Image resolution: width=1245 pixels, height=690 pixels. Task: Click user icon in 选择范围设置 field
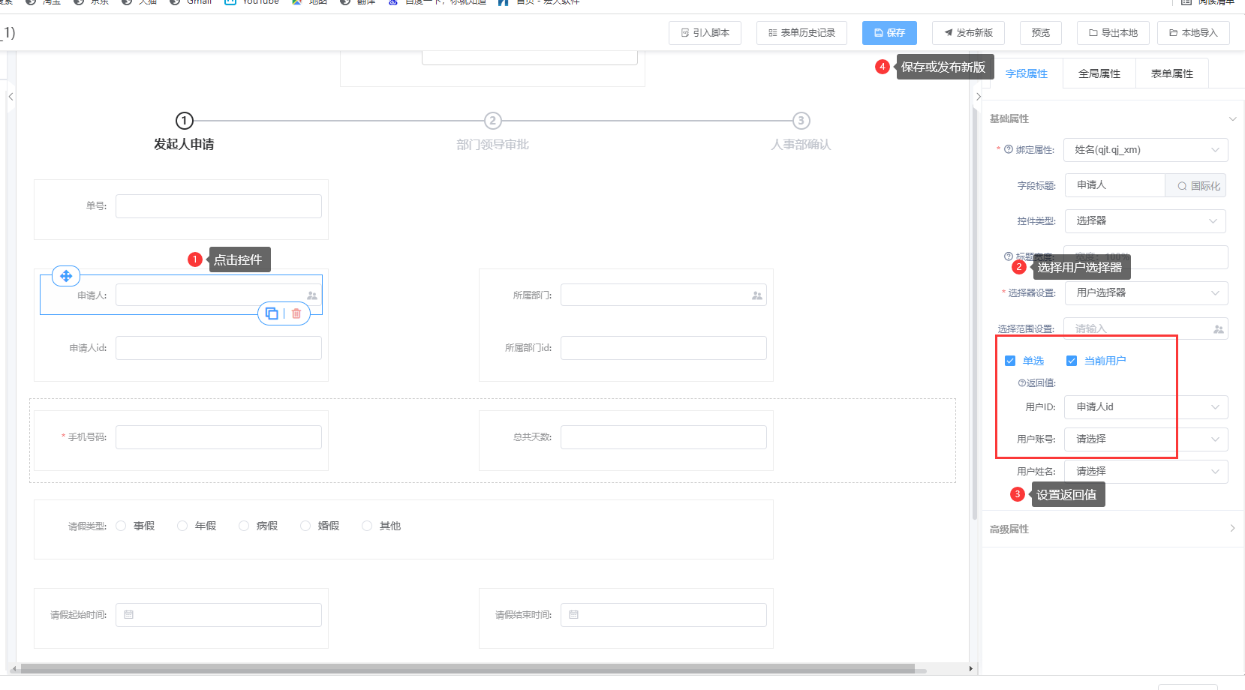click(x=1218, y=329)
